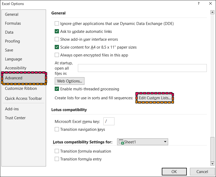Screen dimensions: 216x177
Task: Go to Proofing options
Action: [12, 41]
